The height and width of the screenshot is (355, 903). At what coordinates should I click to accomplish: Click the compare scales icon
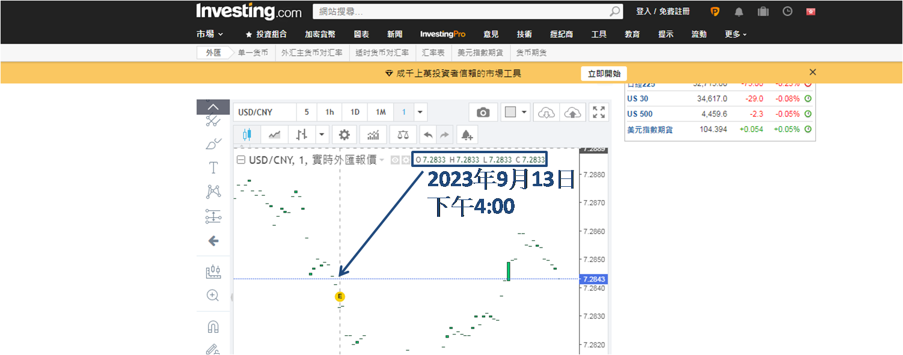[402, 135]
